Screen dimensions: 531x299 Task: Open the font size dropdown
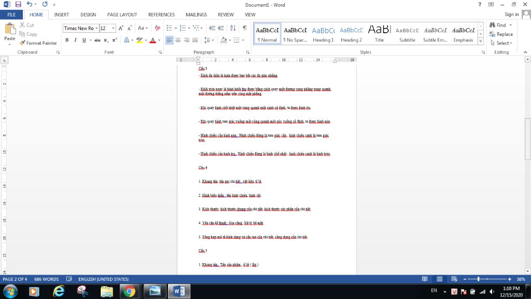click(114, 28)
